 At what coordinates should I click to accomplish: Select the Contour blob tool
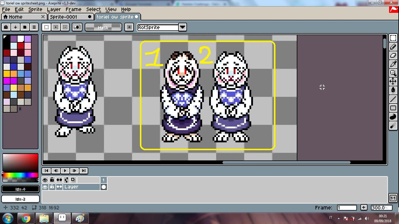[393, 117]
